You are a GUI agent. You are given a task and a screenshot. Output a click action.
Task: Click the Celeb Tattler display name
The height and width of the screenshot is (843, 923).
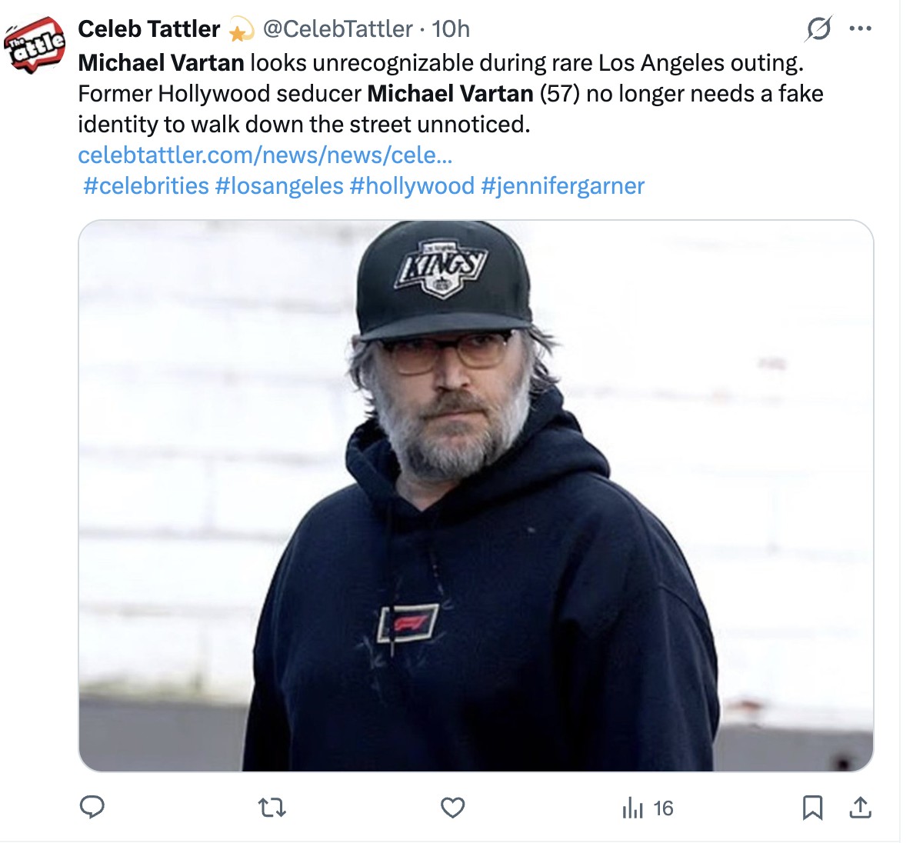[x=149, y=29]
